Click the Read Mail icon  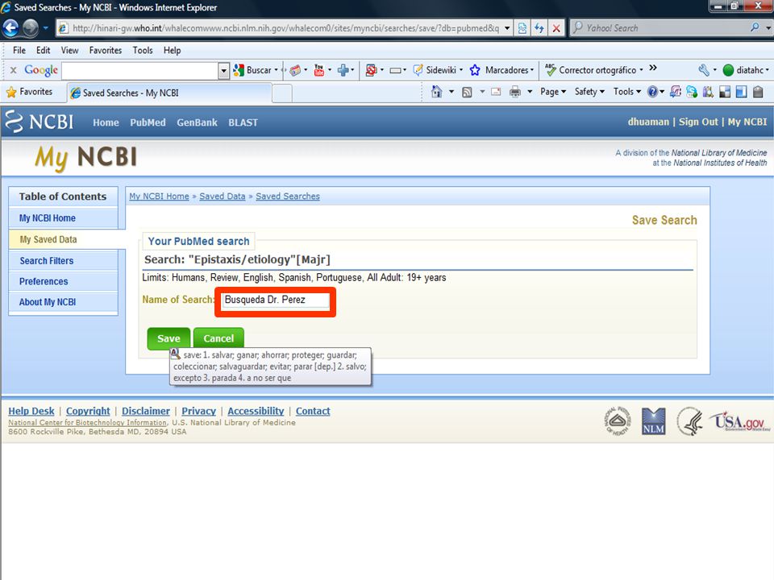click(496, 92)
